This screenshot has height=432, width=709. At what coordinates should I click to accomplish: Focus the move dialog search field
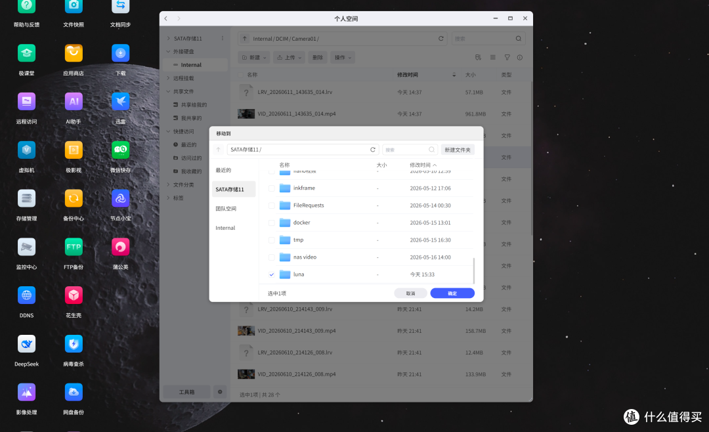[410, 150]
